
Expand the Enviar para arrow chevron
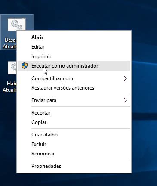[x=125, y=100]
